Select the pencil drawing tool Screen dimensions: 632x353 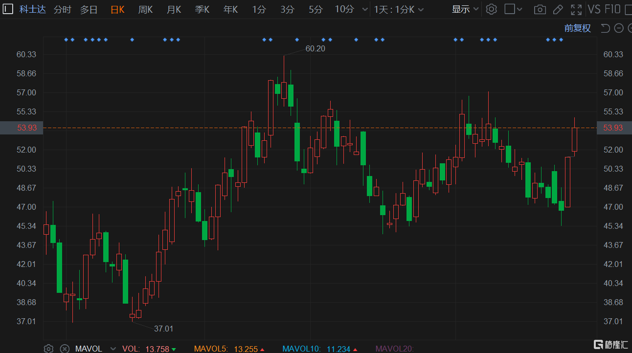[x=558, y=9]
